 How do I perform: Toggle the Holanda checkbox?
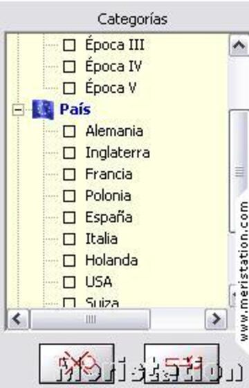point(69,261)
